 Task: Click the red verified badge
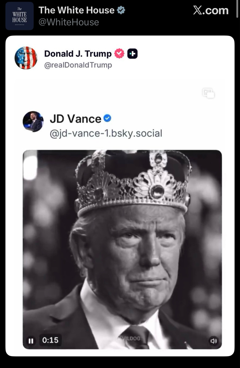(119, 54)
